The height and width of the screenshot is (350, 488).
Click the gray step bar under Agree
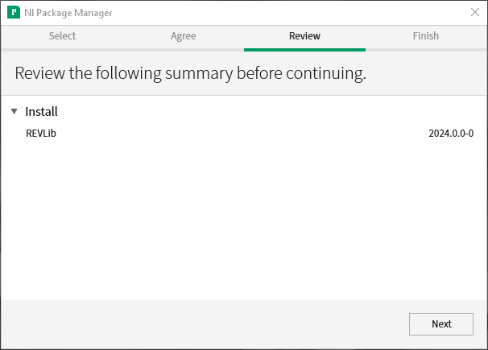point(184,49)
